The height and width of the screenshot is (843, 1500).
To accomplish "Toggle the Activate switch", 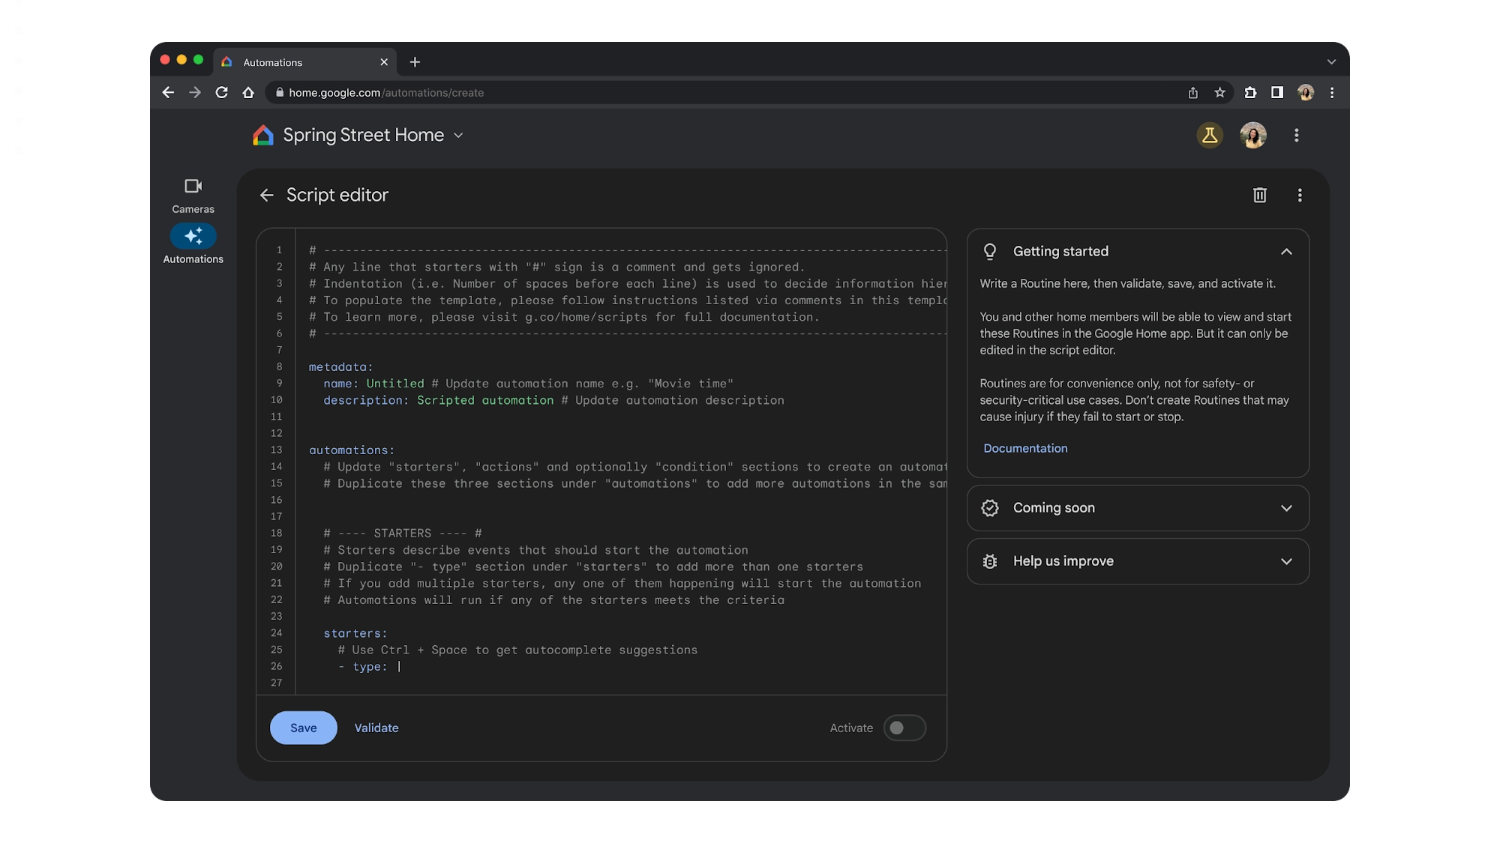I will (904, 728).
